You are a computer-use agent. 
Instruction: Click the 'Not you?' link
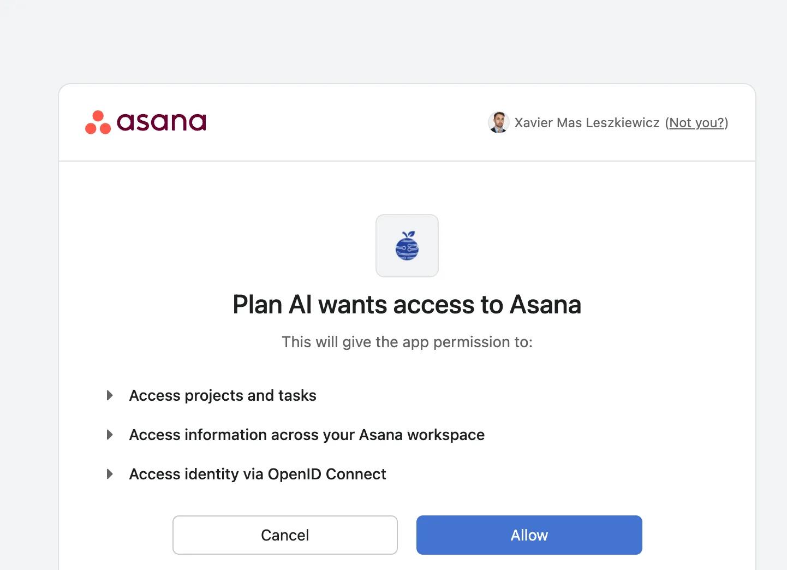pos(697,123)
